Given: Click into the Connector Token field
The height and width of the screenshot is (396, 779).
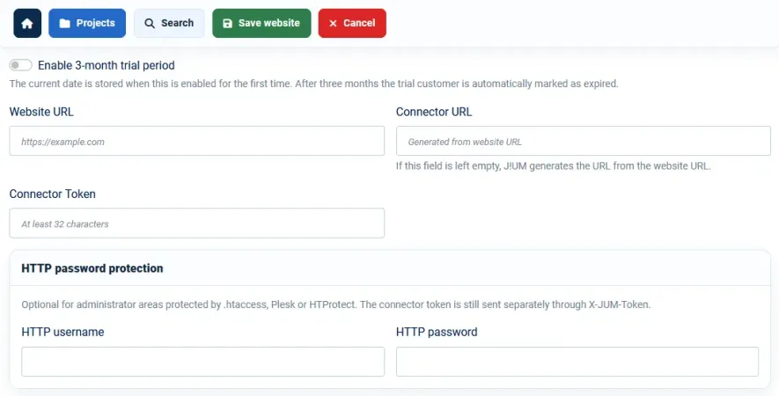Looking at the screenshot, I should 197,224.
